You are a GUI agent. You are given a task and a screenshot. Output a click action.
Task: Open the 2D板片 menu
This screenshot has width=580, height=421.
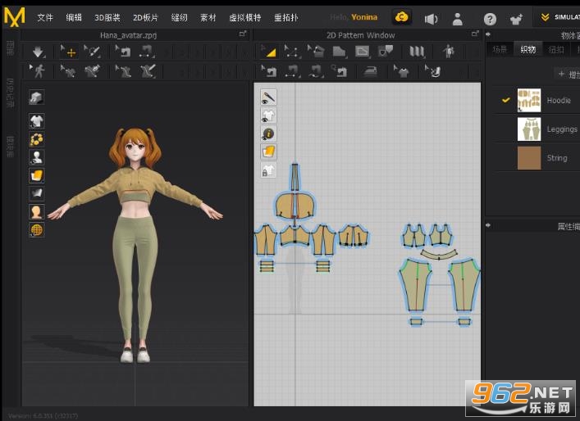(x=145, y=17)
